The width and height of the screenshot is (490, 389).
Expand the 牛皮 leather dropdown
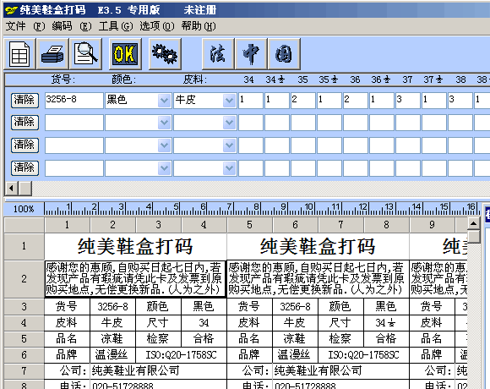tap(230, 101)
